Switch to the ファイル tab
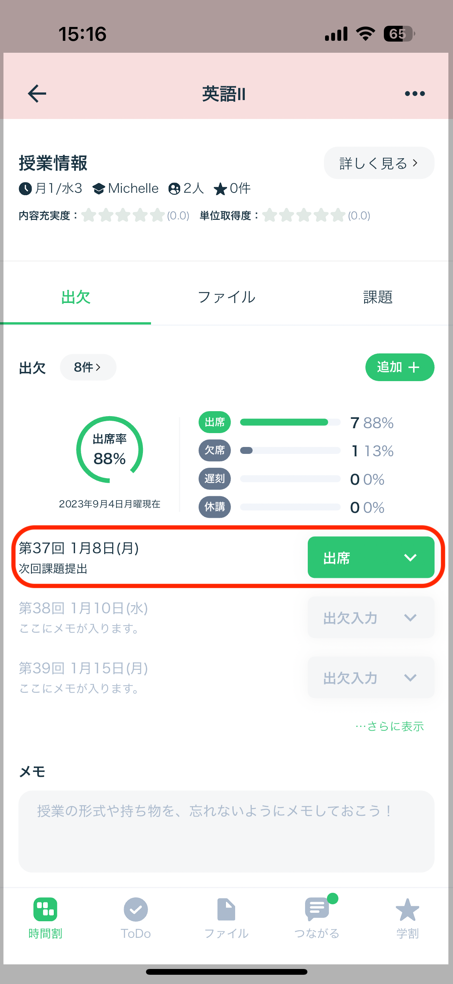This screenshot has height=984, width=453. [x=226, y=297]
